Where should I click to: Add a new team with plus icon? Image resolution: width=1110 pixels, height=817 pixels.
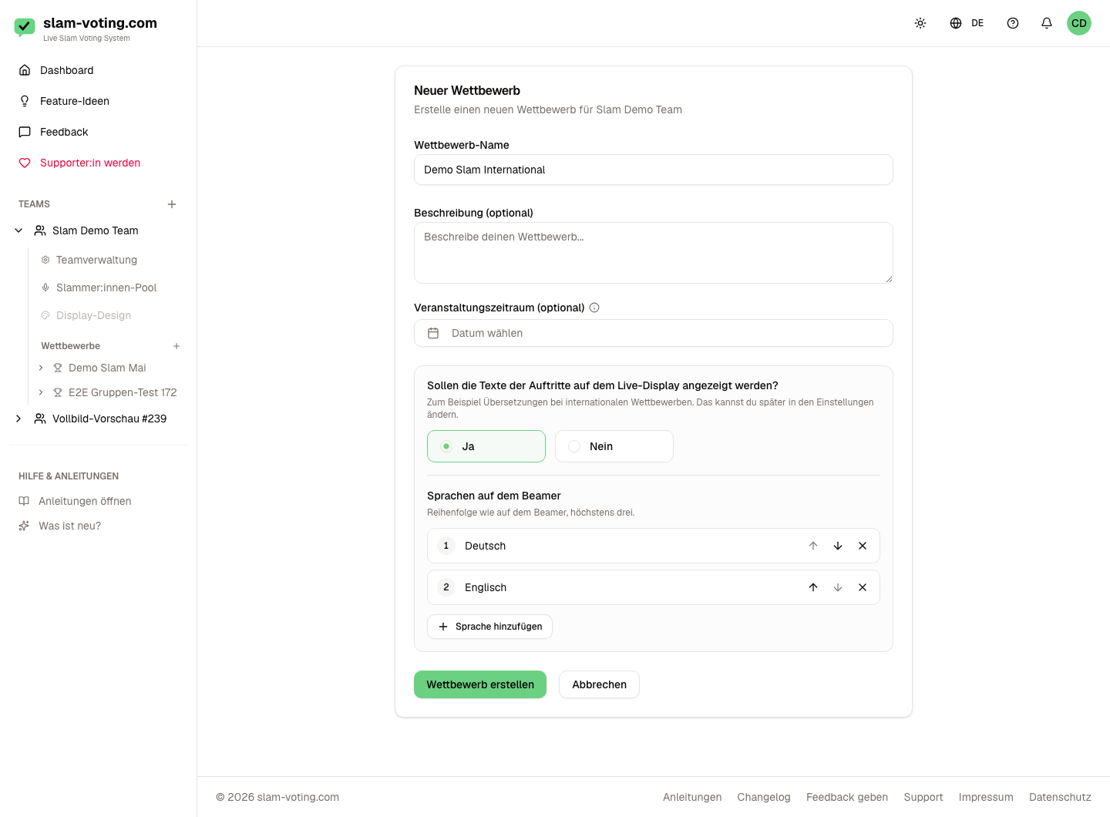click(x=172, y=204)
